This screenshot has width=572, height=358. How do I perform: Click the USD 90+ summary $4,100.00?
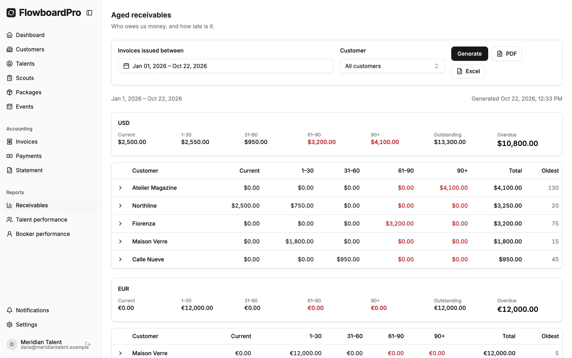tap(385, 142)
